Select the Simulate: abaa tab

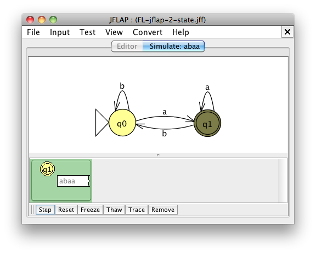coord(174,46)
